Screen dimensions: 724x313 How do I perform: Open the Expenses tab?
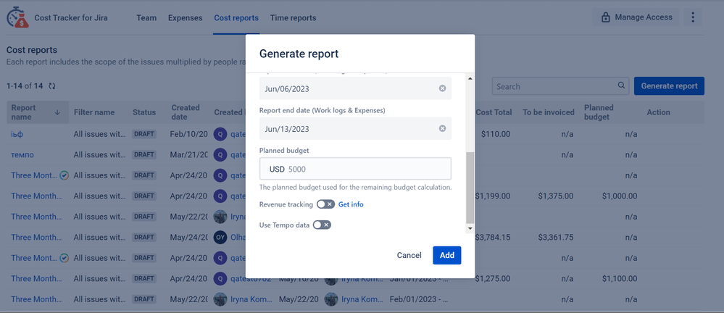click(x=185, y=18)
